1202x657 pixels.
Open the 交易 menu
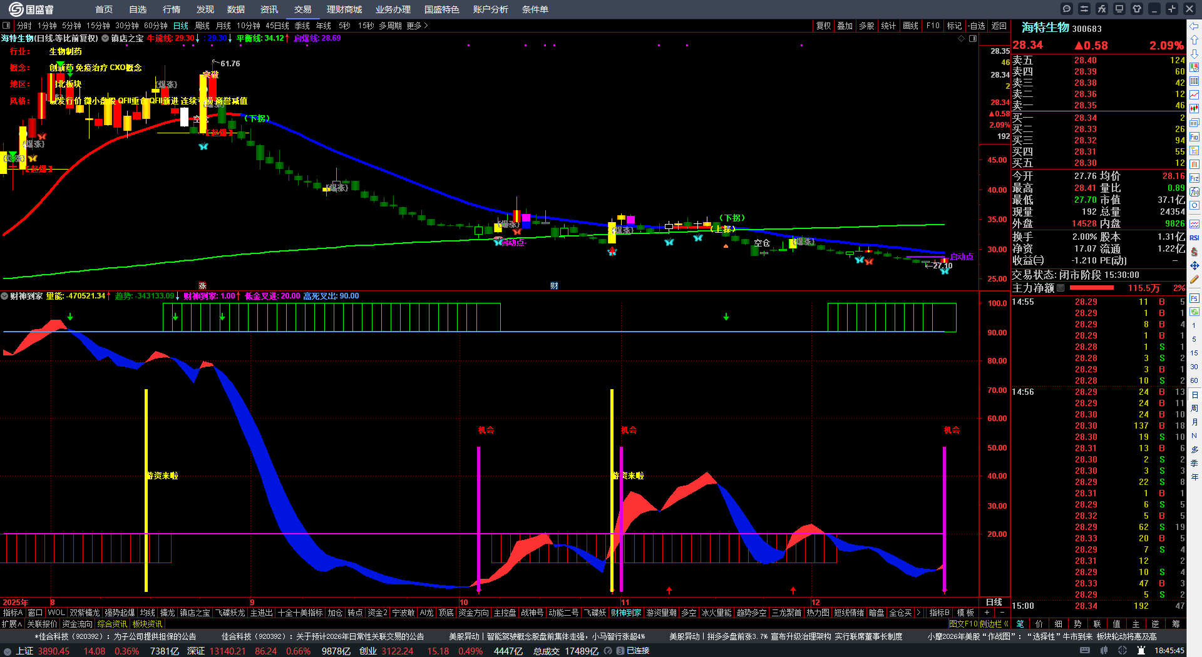pos(302,9)
